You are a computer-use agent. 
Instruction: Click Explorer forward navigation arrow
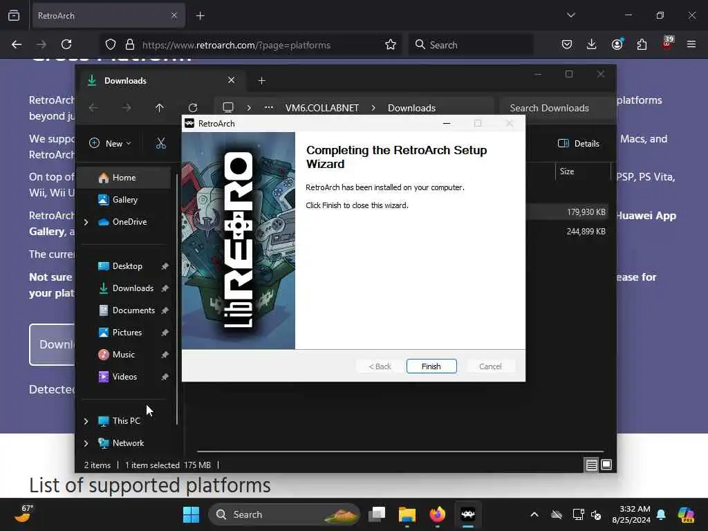tap(127, 108)
